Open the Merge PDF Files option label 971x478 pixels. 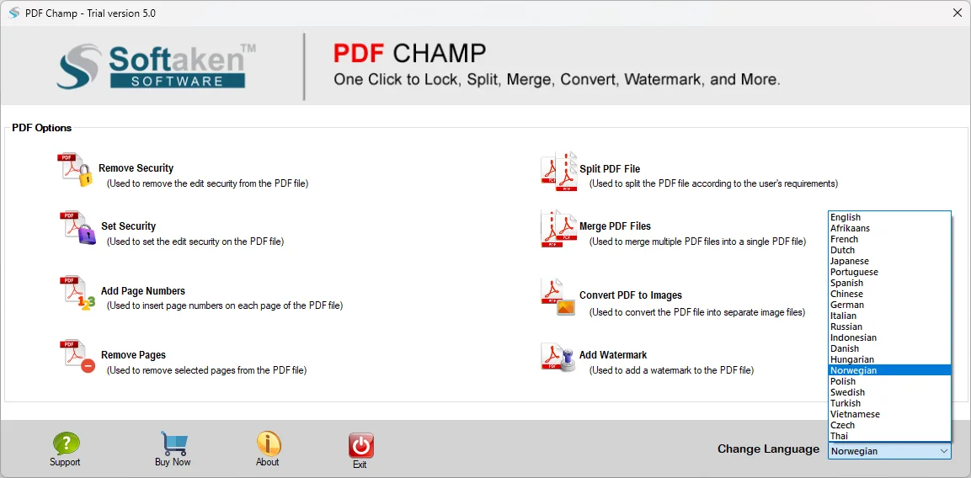[x=616, y=226]
